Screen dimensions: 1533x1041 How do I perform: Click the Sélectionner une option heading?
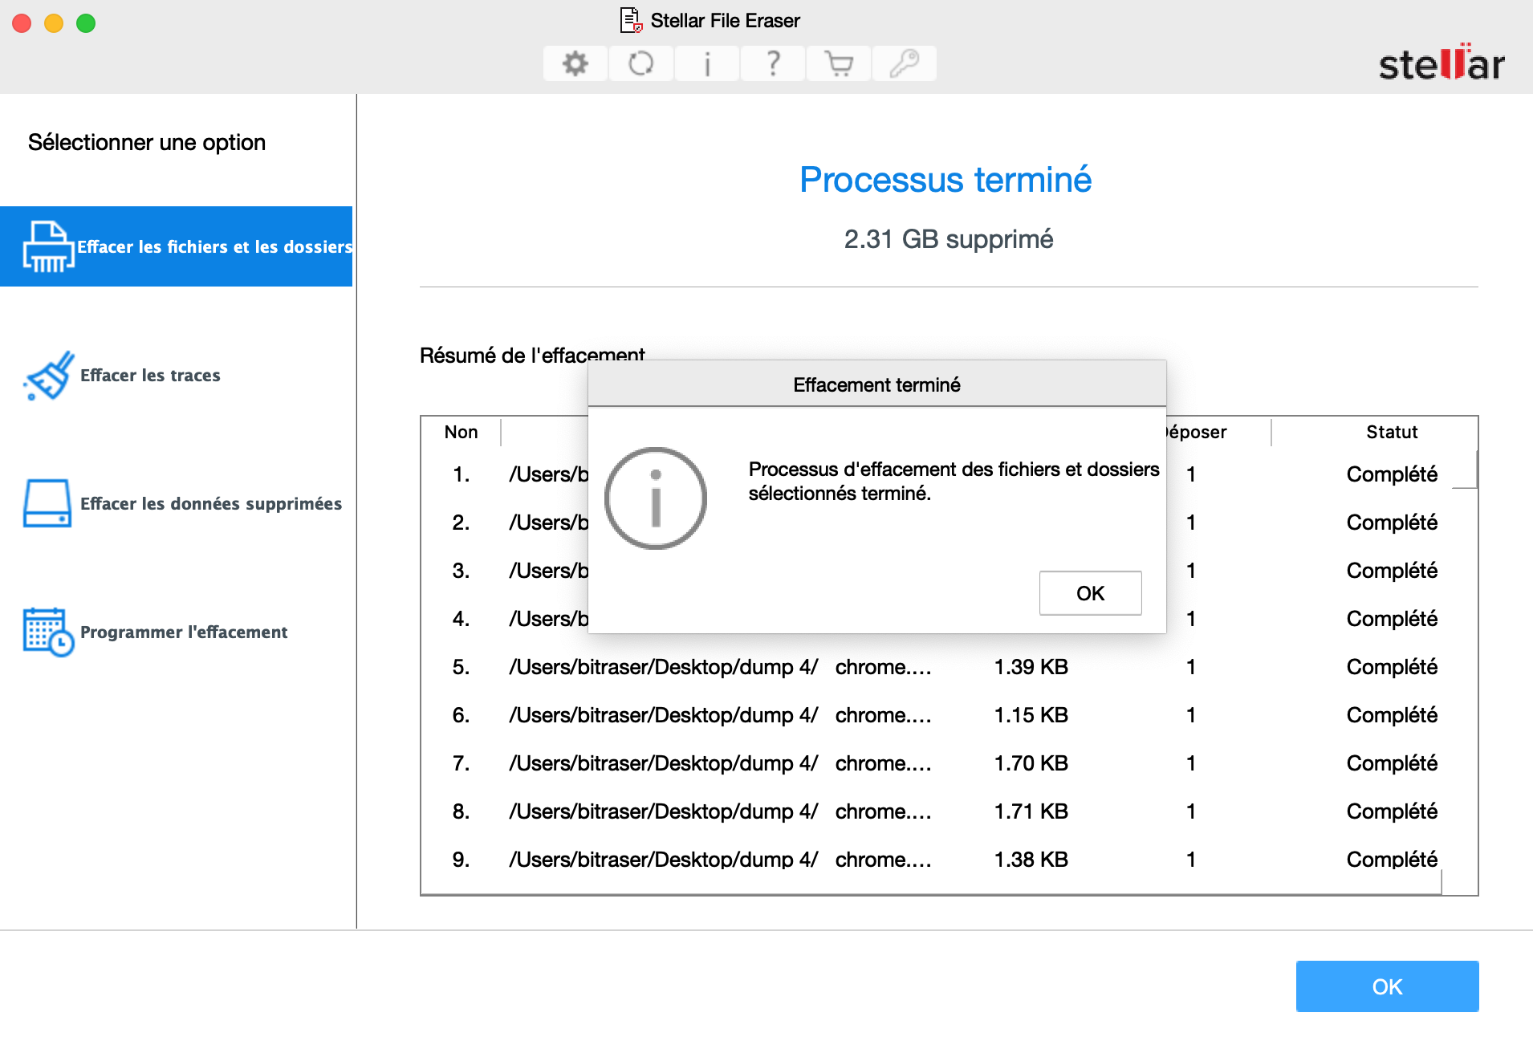click(x=147, y=142)
